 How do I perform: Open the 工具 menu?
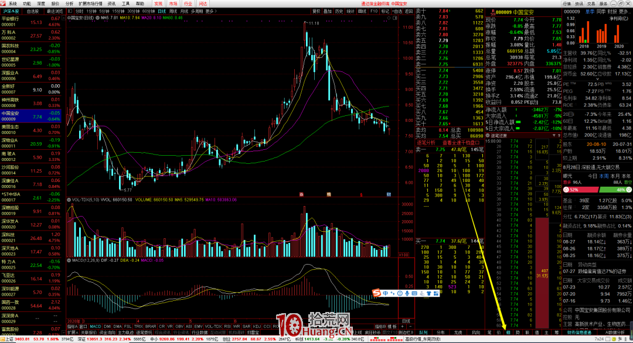(125, 4)
